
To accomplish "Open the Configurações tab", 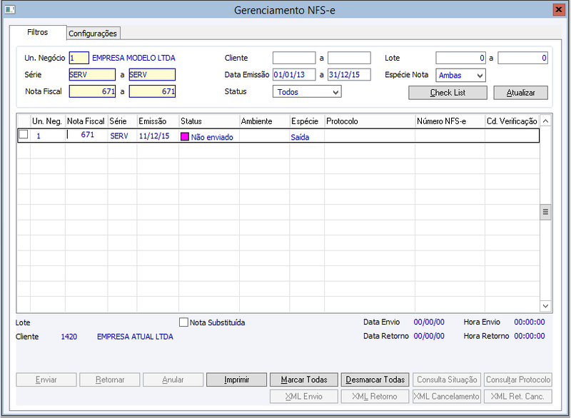I will tap(93, 34).
